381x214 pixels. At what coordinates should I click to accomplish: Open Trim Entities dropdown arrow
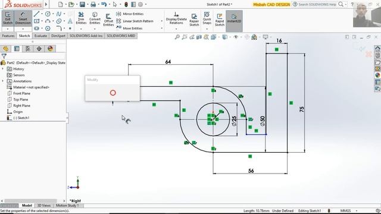[81, 29]
